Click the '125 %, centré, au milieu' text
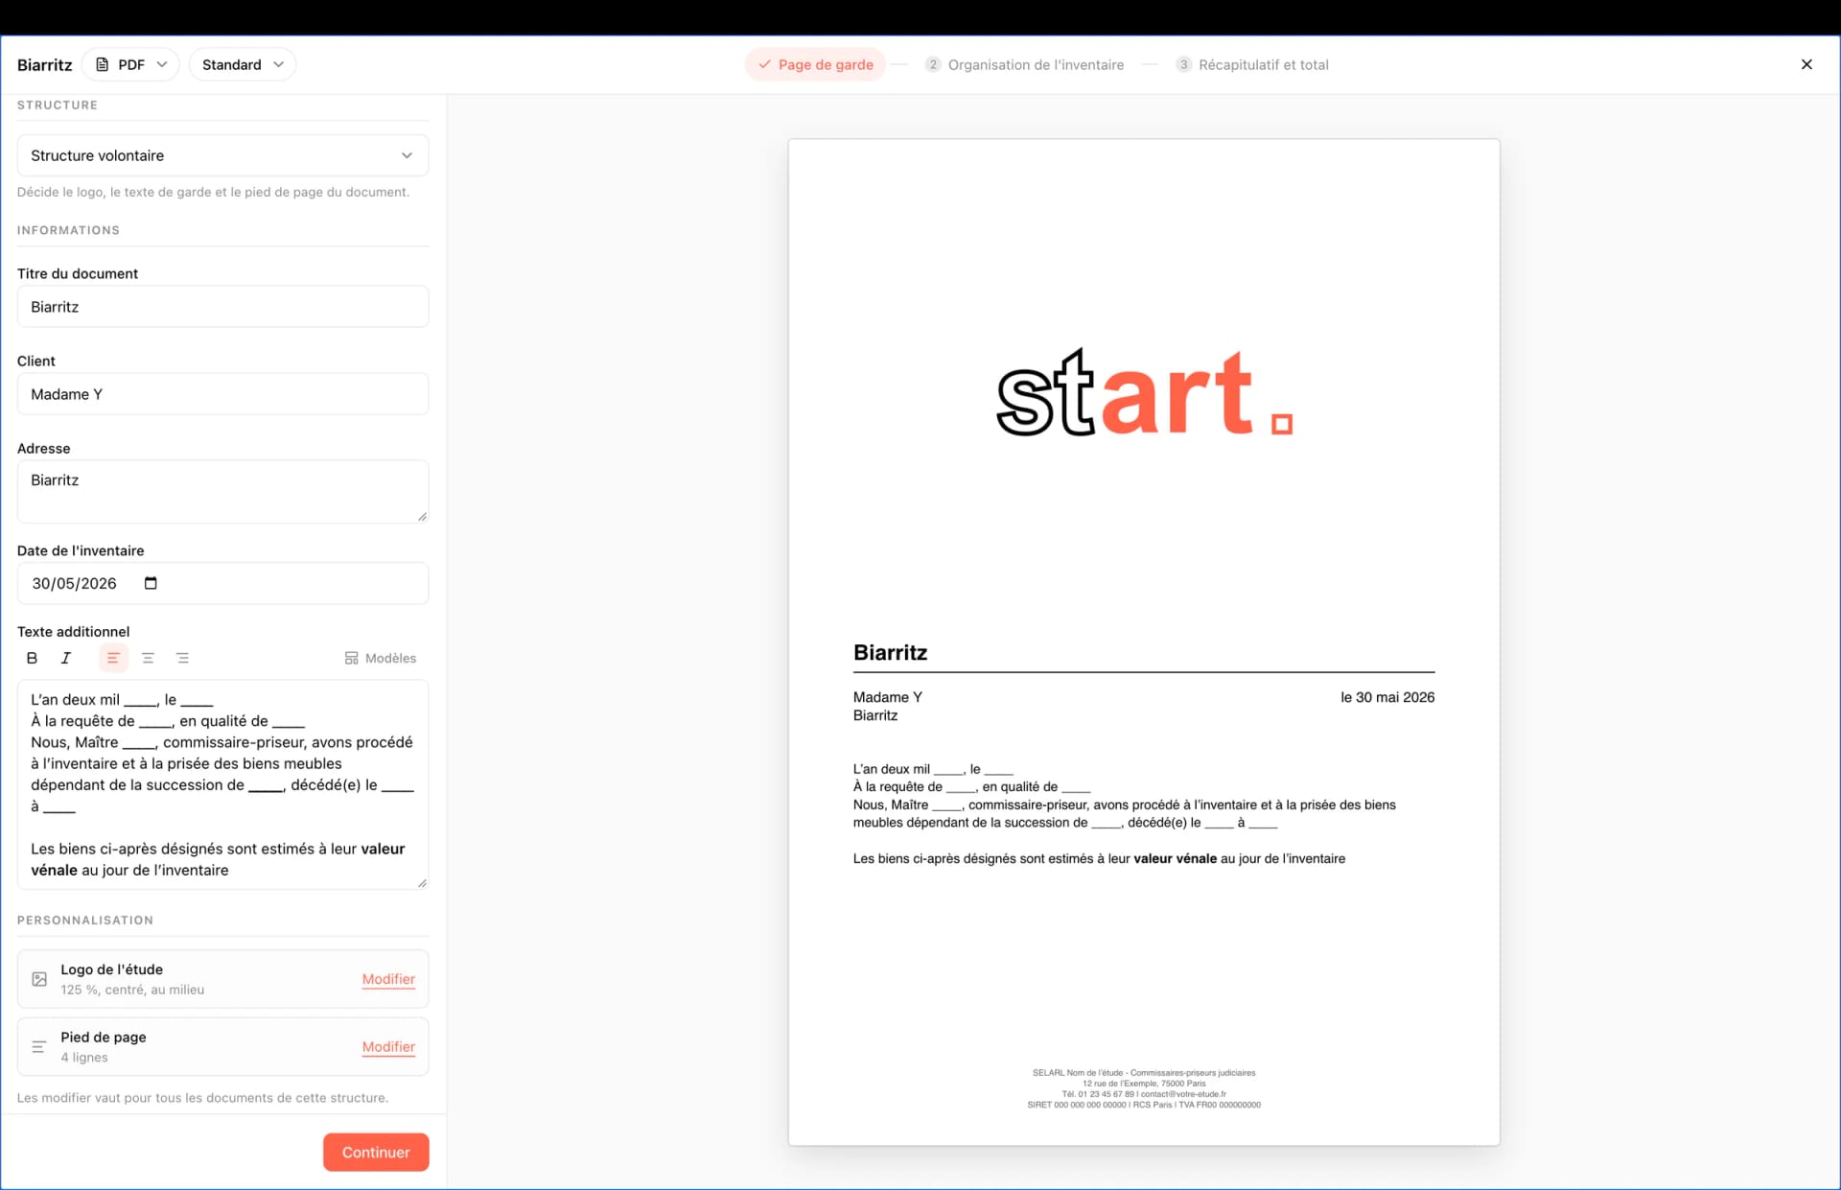Viewport: 1841px width, 1190px height. click(x=132, y=990)
